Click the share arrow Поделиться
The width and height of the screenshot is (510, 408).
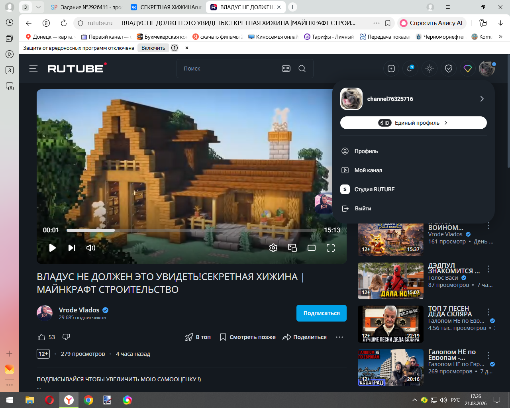point(305,337)
